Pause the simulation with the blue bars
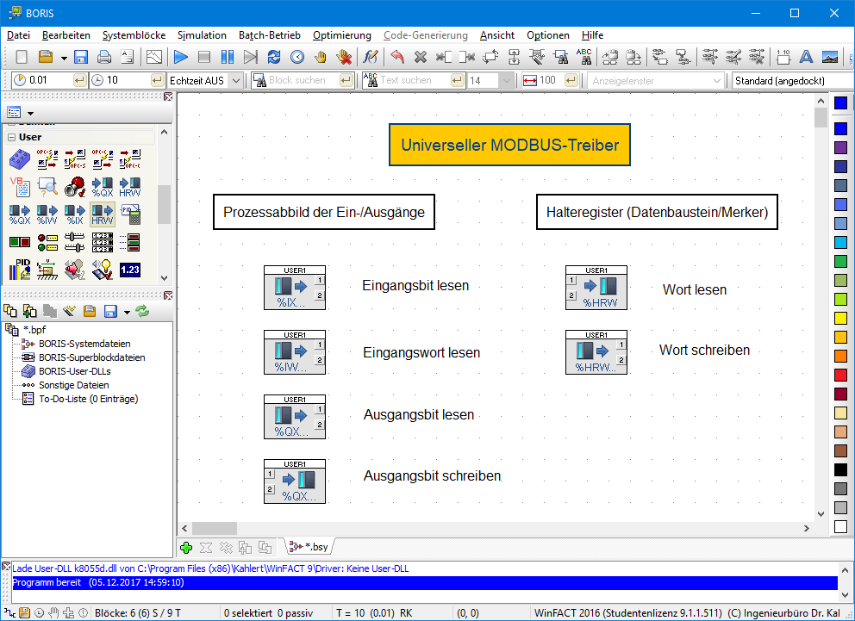855x621 pixels. pyautogui.click(x=228, y=57)
